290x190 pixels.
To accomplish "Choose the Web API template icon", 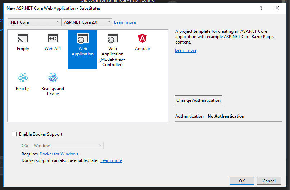I will (x=53, y=38).
